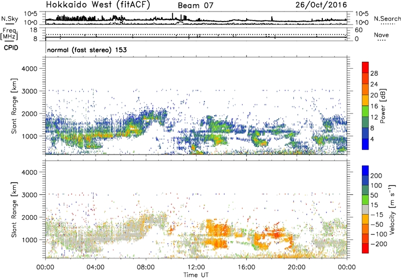Select the N.Search legend label
This screenshot has height=278, width=401.
[x=387, y=19]
